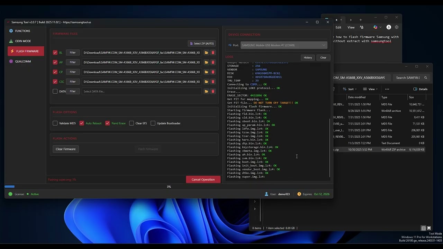The image size is (443, 249).
Task: Open Notepad text formatting icon
Action: coord(362,27)
